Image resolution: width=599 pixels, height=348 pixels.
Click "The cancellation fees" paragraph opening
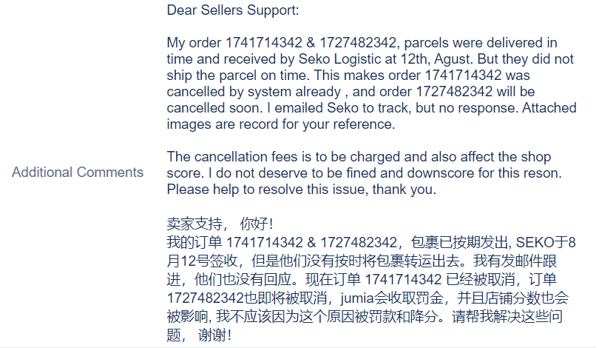pyautogui.click(x=228, y=157)
